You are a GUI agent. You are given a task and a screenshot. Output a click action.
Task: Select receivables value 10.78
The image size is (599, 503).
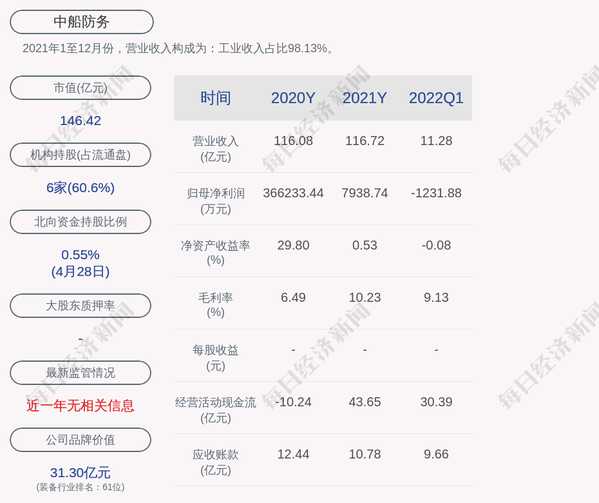click(365, 455)
